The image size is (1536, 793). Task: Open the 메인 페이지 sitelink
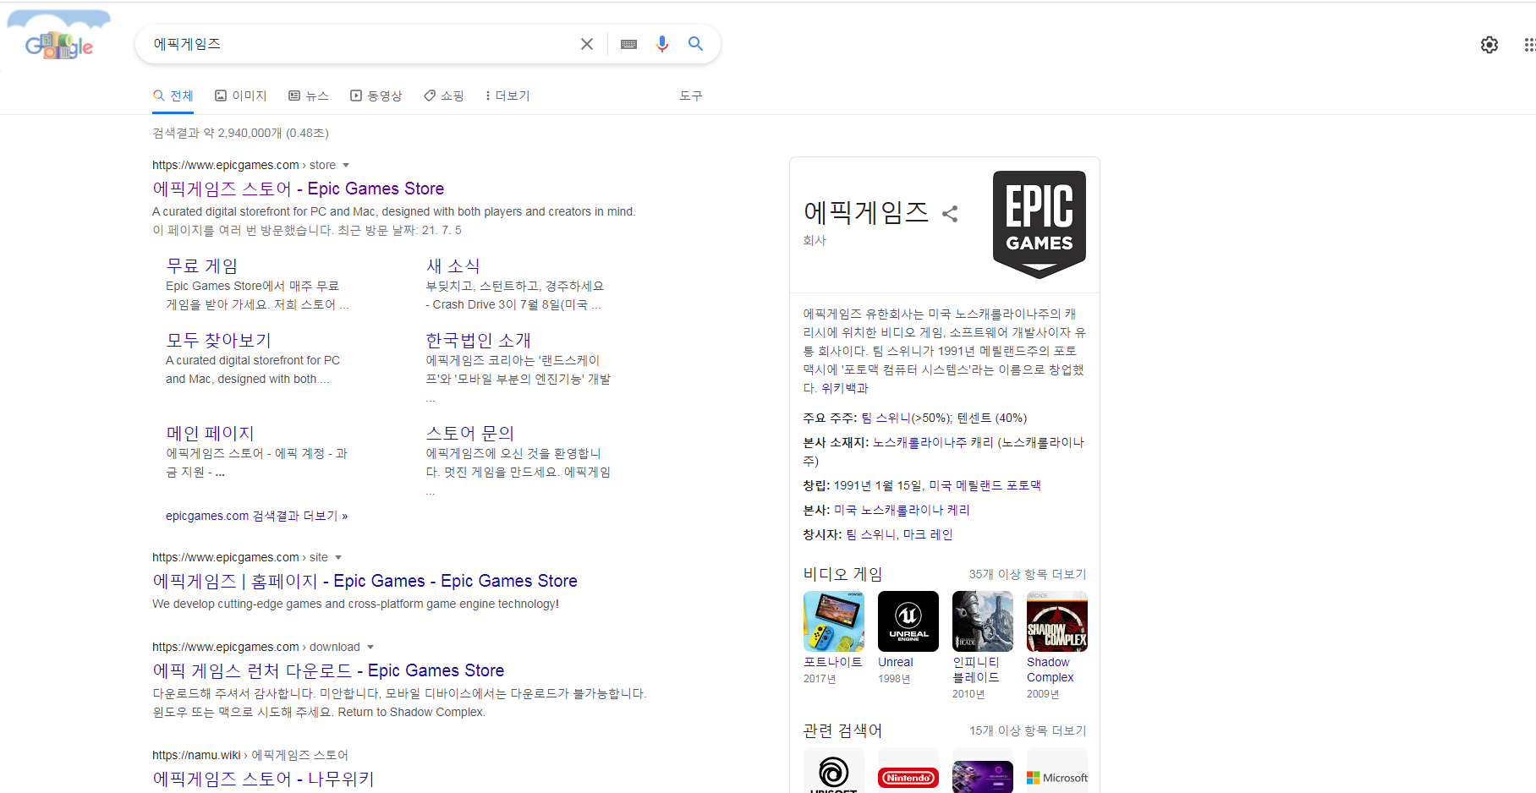[x=211, y=433]
